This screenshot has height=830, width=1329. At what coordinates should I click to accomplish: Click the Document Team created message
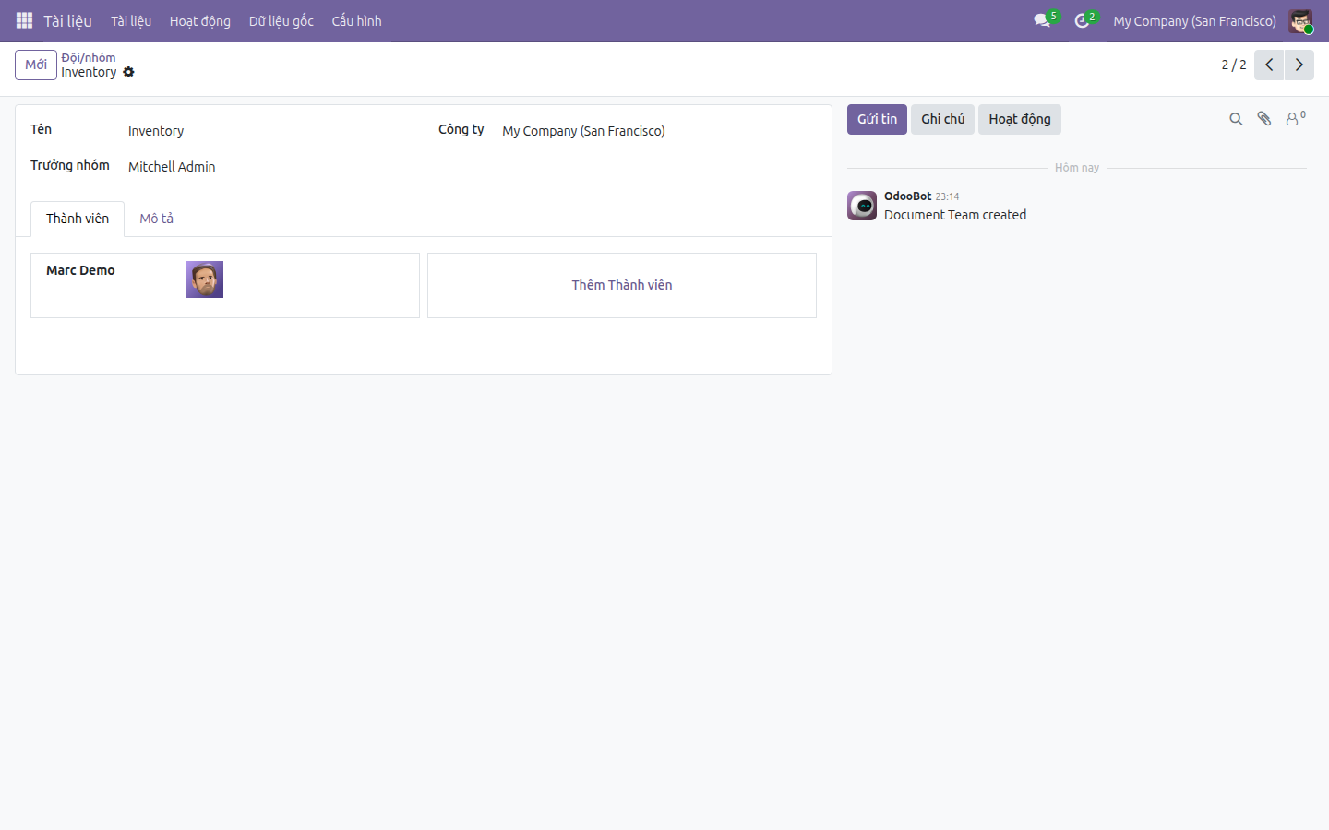click(955, 215)
